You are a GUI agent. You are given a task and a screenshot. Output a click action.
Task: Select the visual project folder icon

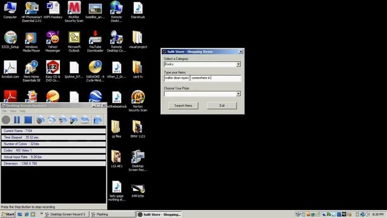138,39
